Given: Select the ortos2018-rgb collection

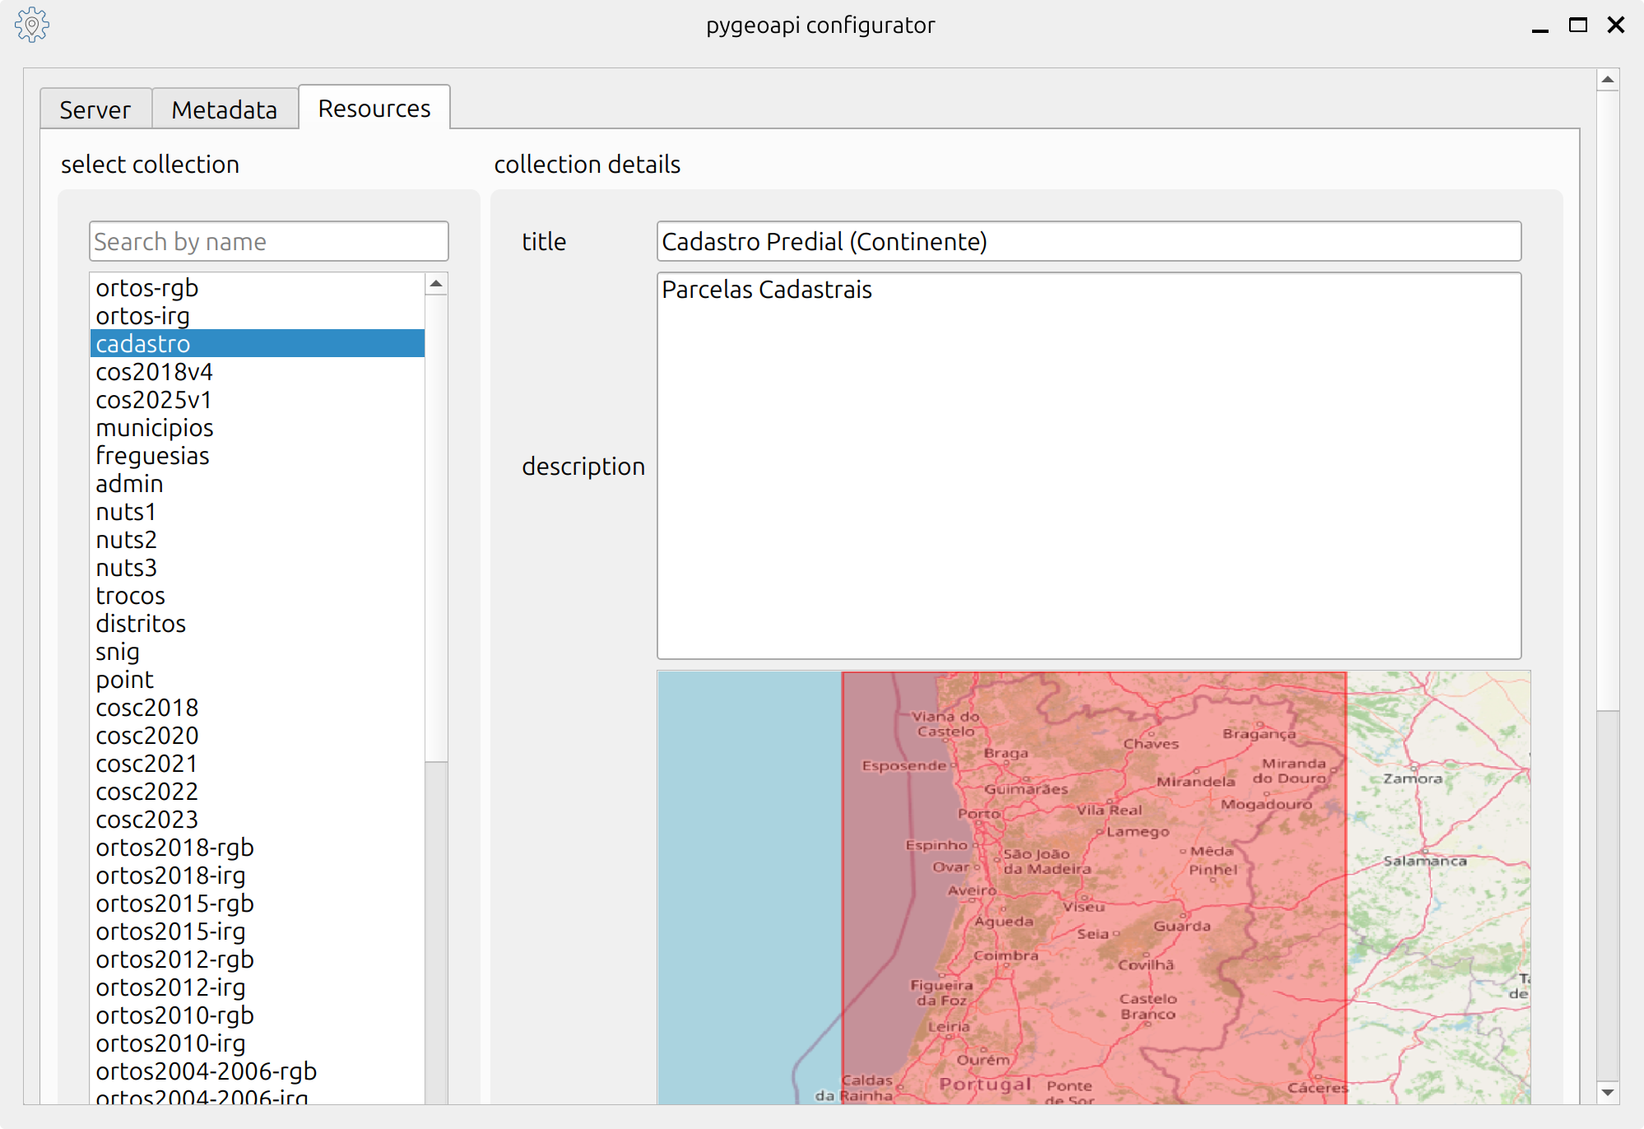Looking at the screenshot, I should (x=257, y=848).
